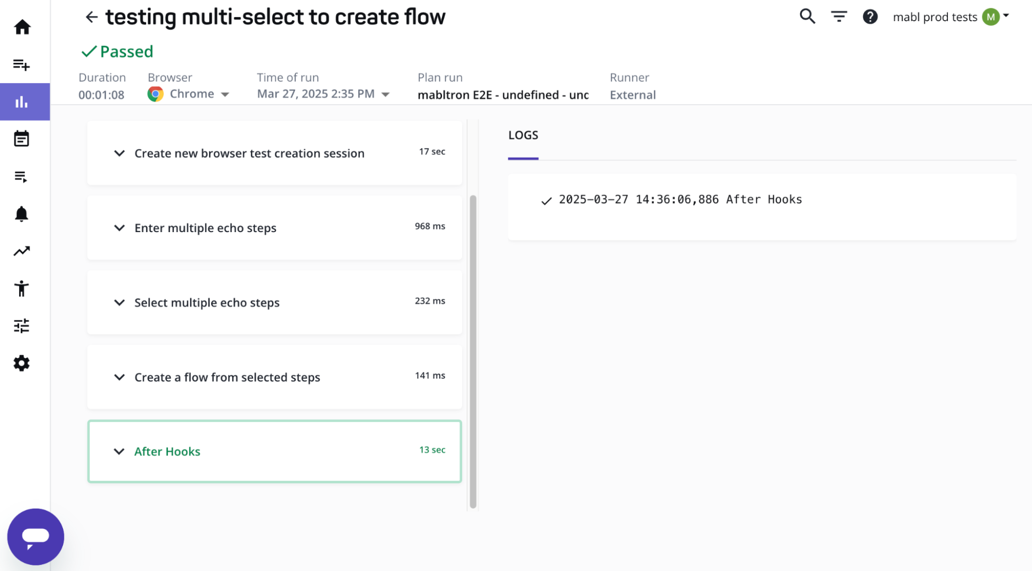
Task: Expand the Enter multiple echo steps chevron
Action: (x=119, y=227)
